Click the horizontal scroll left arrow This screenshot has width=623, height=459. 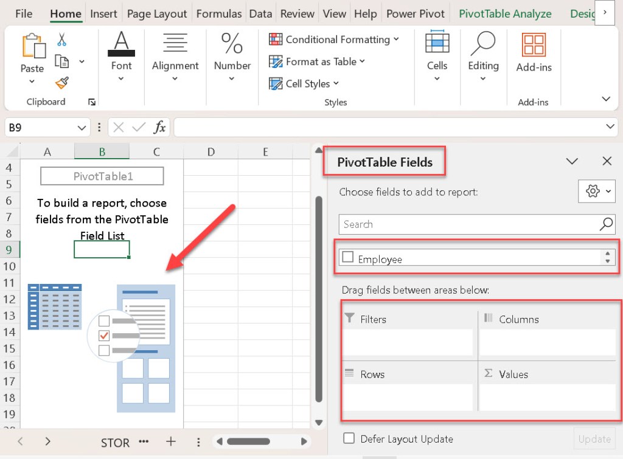[219, 441]
